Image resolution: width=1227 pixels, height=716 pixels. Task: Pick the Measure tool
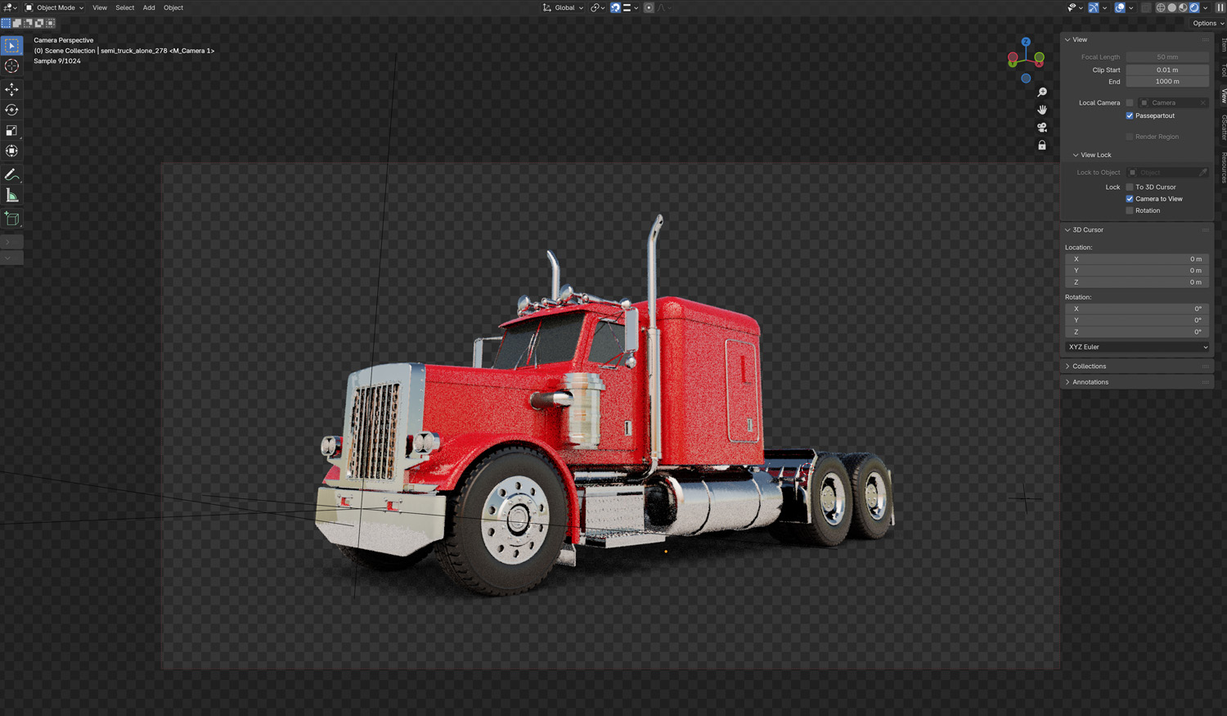pos(11,196)
